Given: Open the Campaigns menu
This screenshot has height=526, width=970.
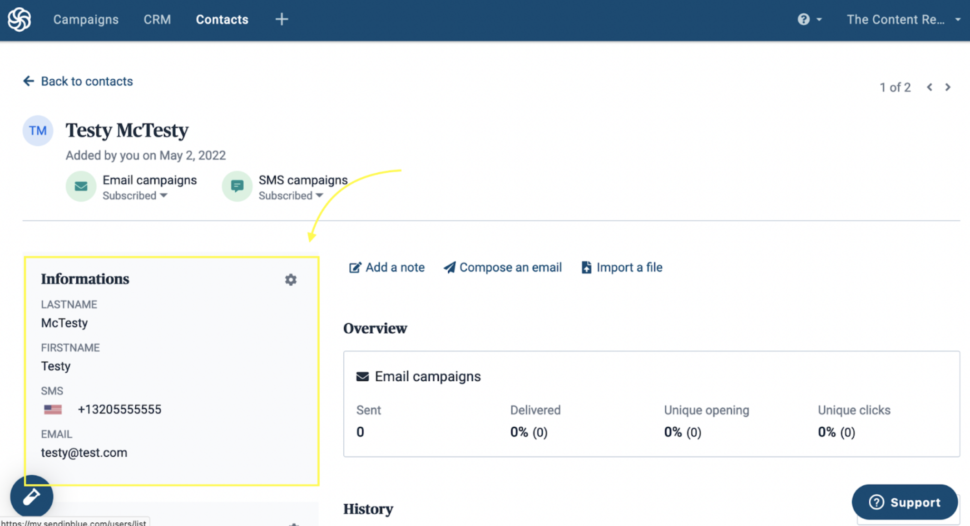Looking at the screenshot, I should click(x=86, y=19).
